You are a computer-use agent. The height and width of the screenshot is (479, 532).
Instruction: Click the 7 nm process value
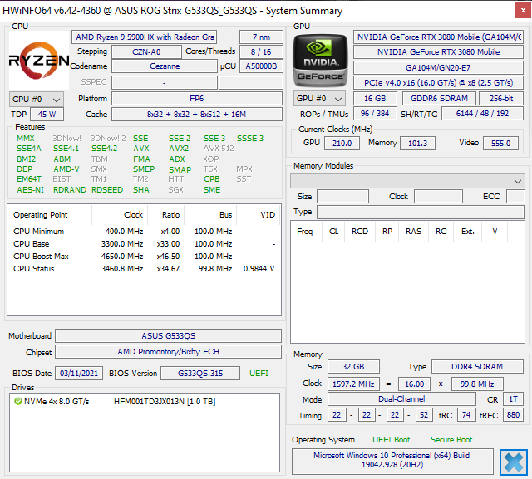(x=261, y=37)
